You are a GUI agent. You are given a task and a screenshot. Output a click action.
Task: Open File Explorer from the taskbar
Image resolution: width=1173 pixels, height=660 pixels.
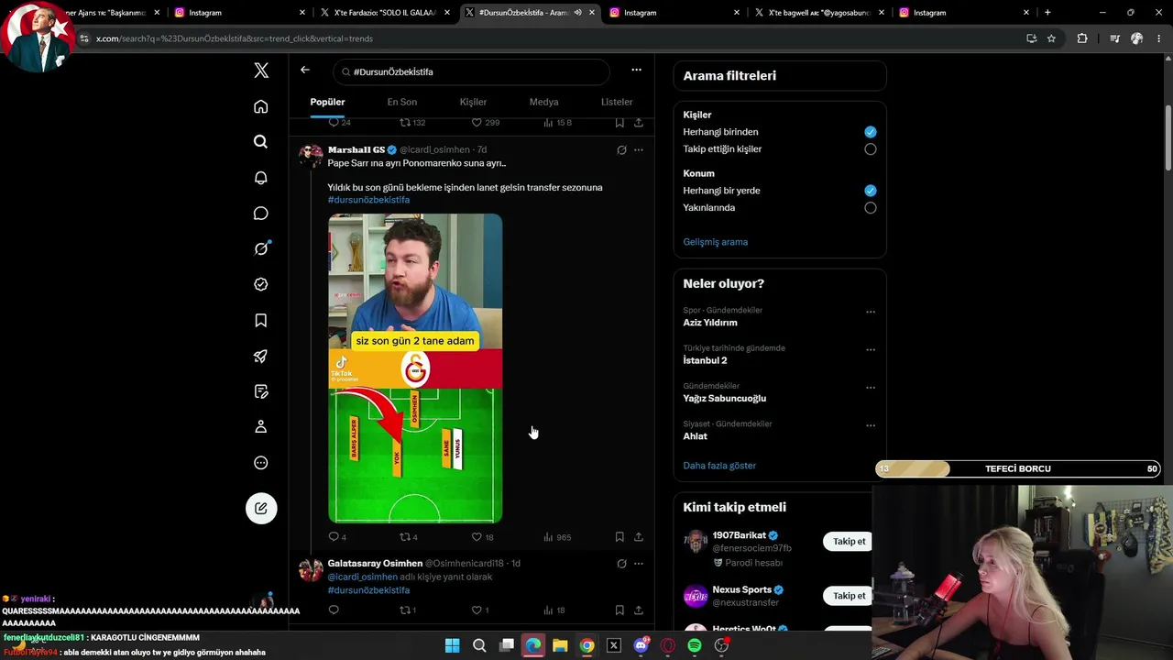click(560, 645)
